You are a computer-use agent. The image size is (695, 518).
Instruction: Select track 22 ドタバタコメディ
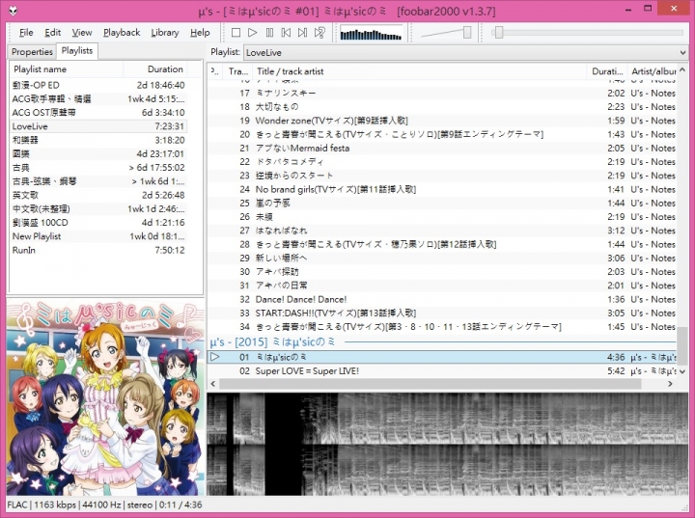coord(442,162)
